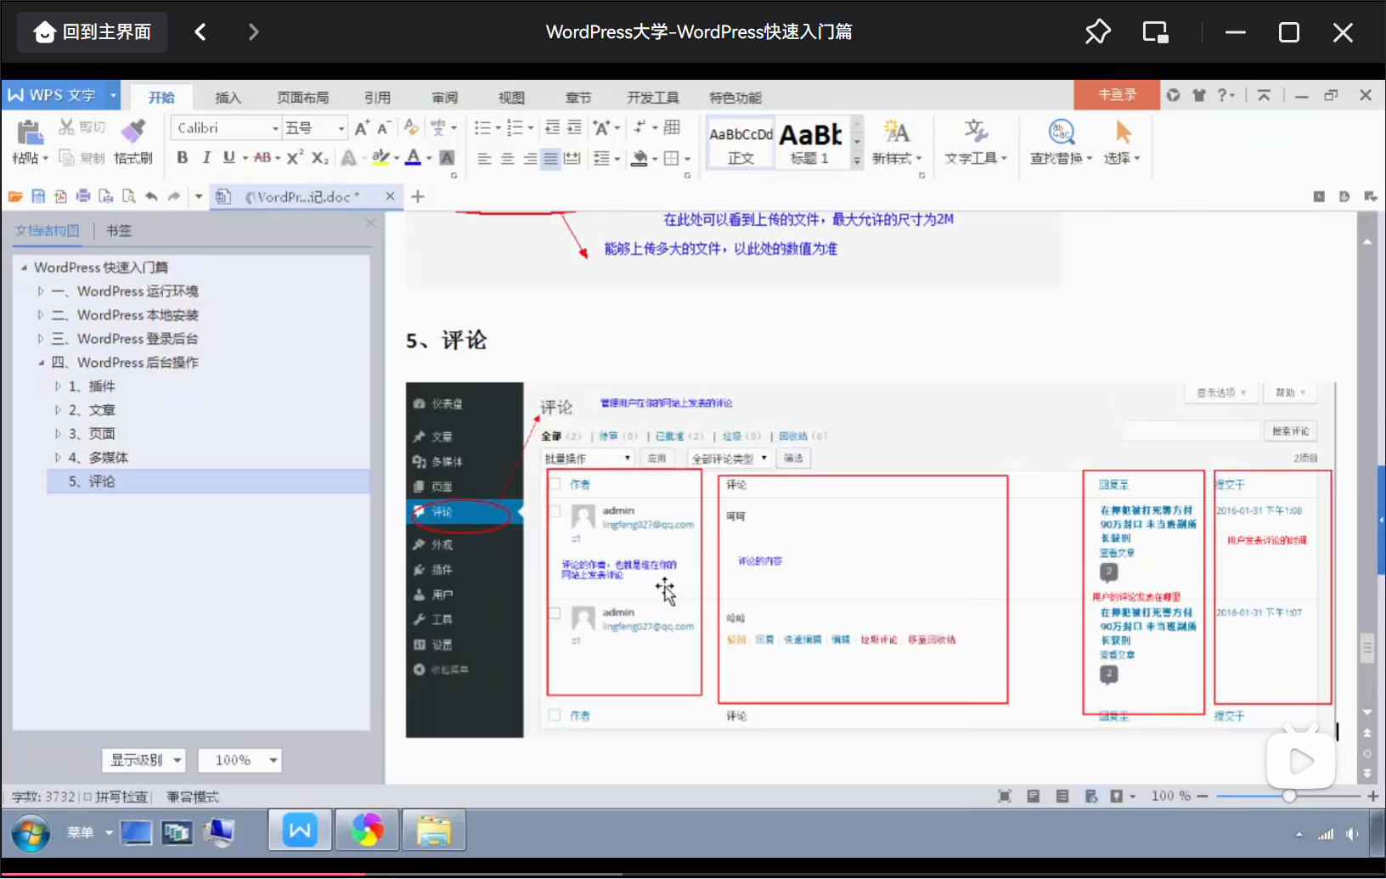Viewport: 1386px width, 879px height.
Task: Click the Copy (复制) icon
Action: 66,158
